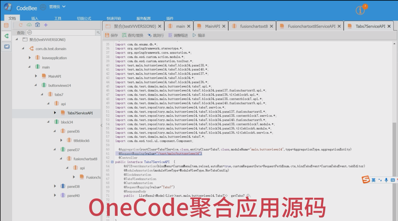Expand the Tabs7ServiceAPI tree node
398x221 pixels.
[55, 113]
